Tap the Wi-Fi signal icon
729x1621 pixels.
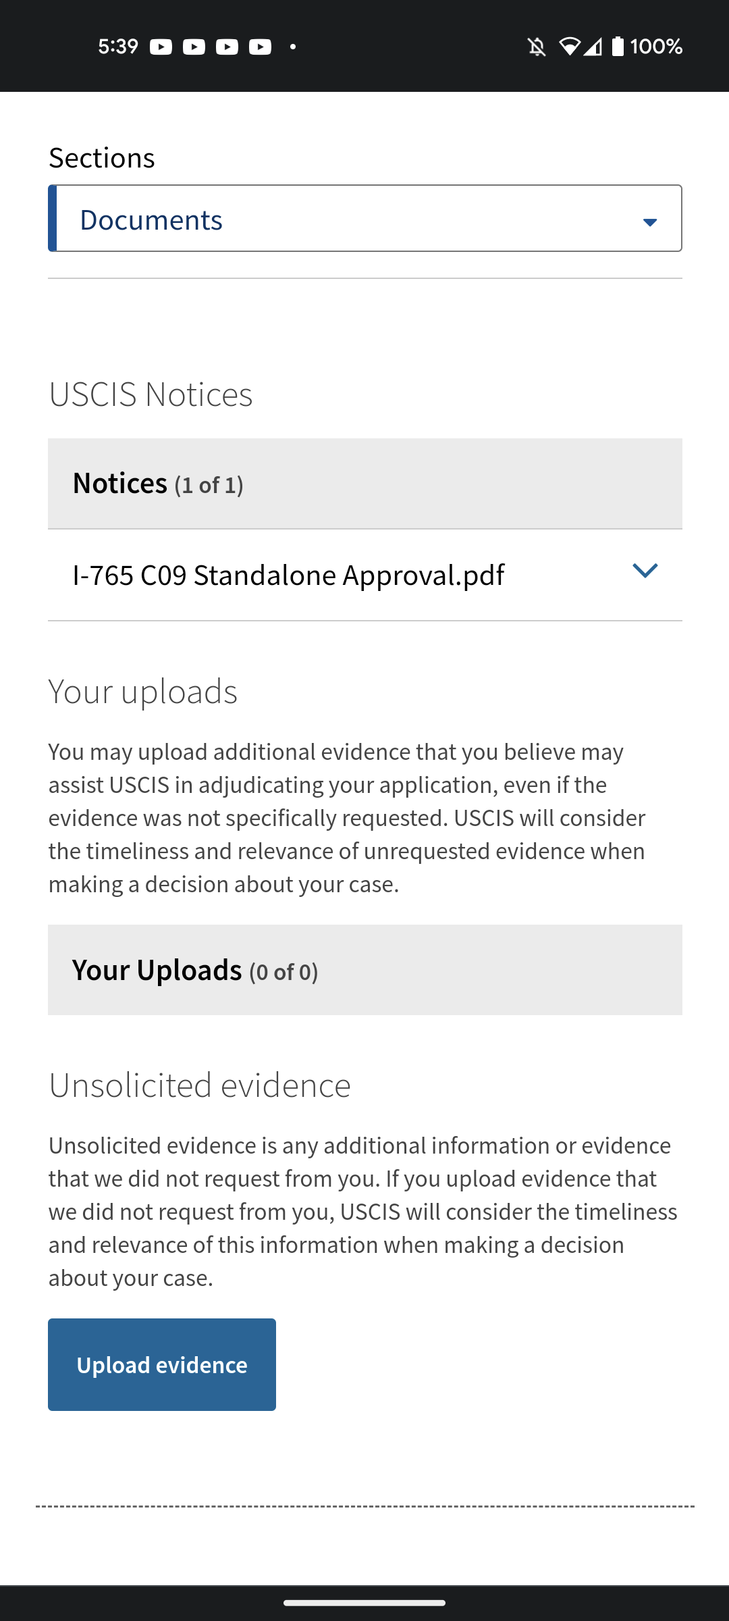(x=569, y=47)
